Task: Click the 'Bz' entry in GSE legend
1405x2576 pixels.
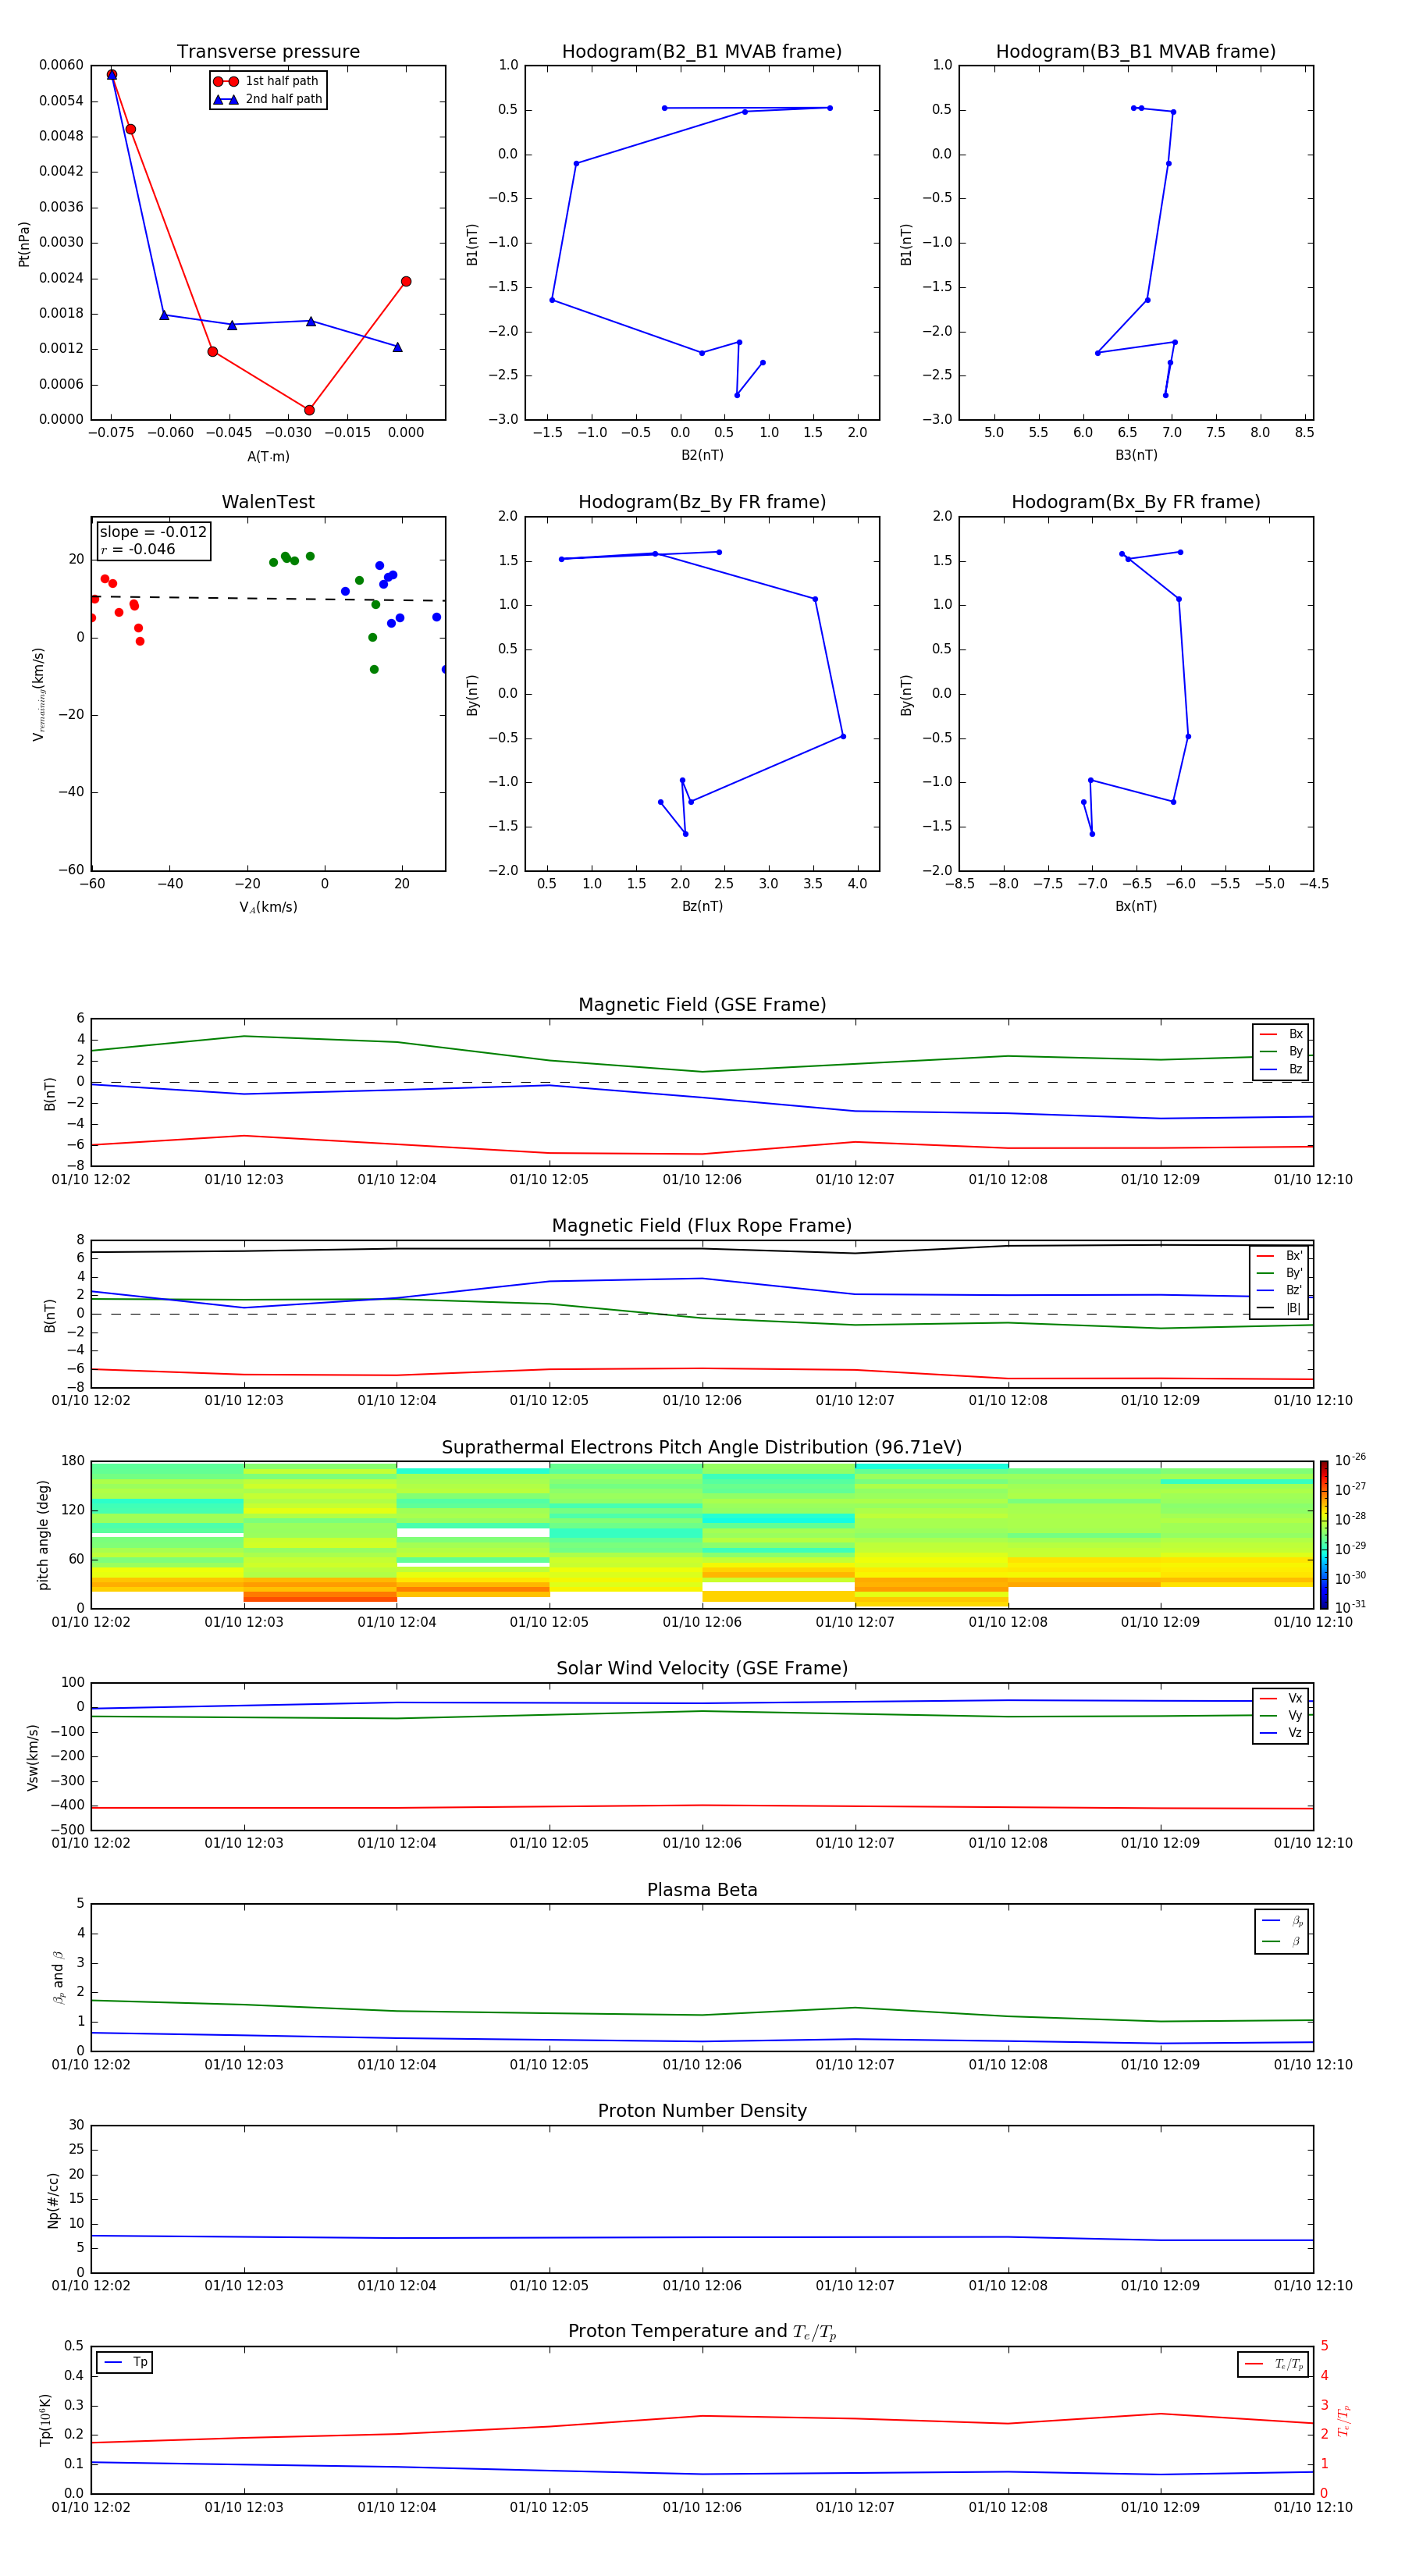Action: 1281,1069
